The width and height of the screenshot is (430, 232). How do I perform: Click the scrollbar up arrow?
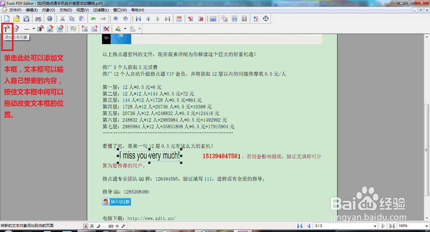(427, 37)
